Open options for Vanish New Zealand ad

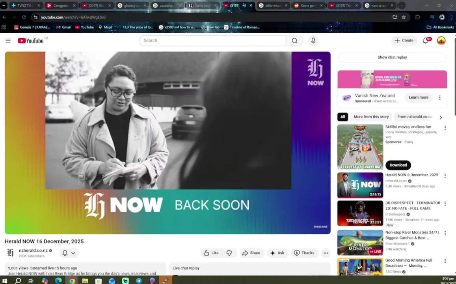pyautogui.click(x=440, y=98)
